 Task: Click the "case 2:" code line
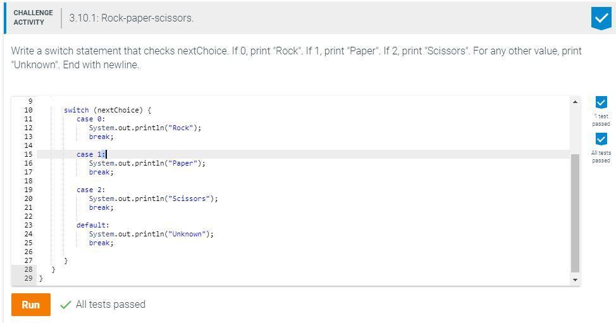[90, 190]
